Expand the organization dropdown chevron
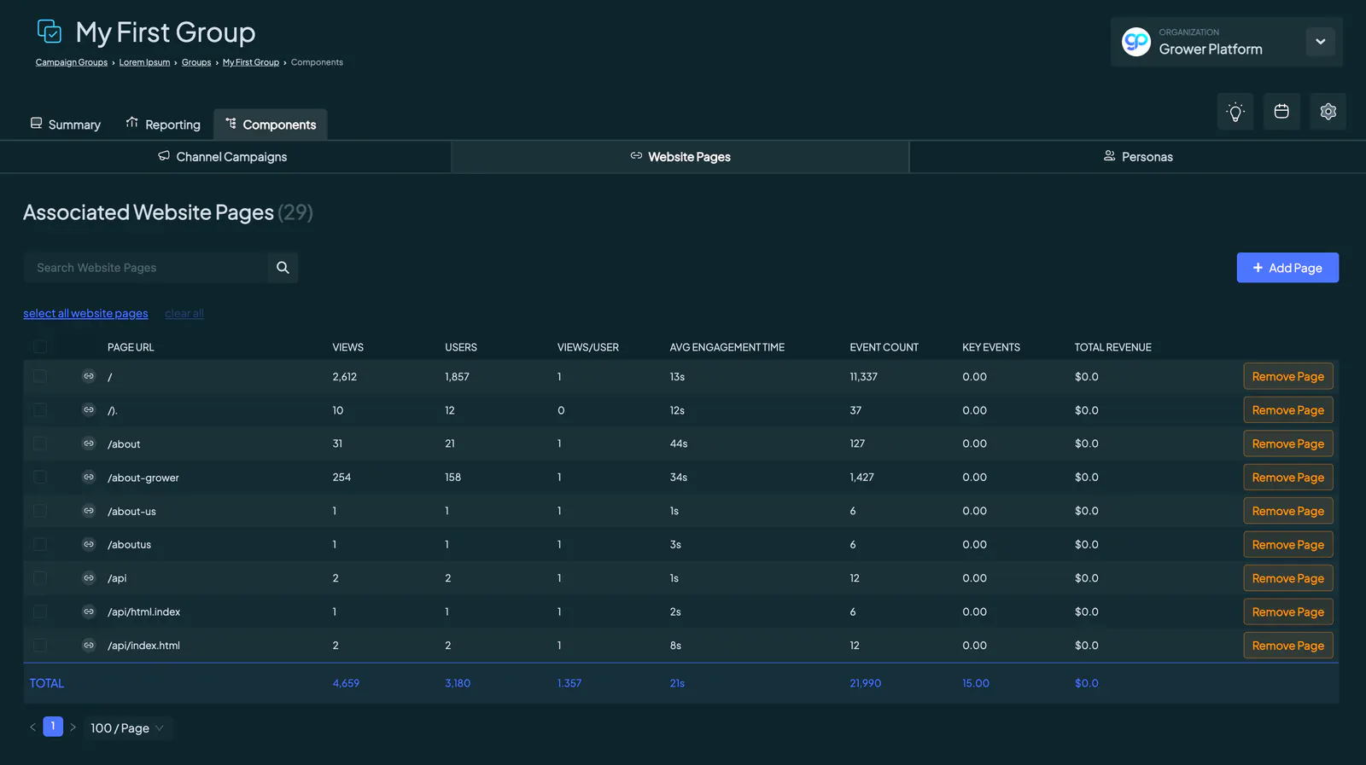 tap(1320, 42)
